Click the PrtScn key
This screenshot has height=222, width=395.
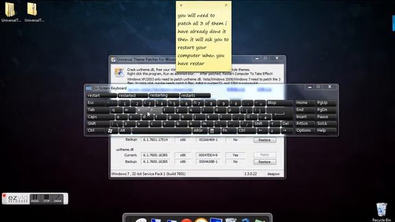pos(305,123)
